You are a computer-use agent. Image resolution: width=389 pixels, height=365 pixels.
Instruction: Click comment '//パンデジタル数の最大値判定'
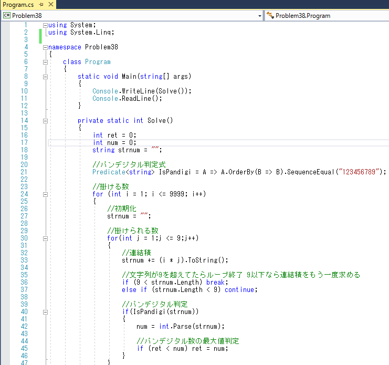188,341
